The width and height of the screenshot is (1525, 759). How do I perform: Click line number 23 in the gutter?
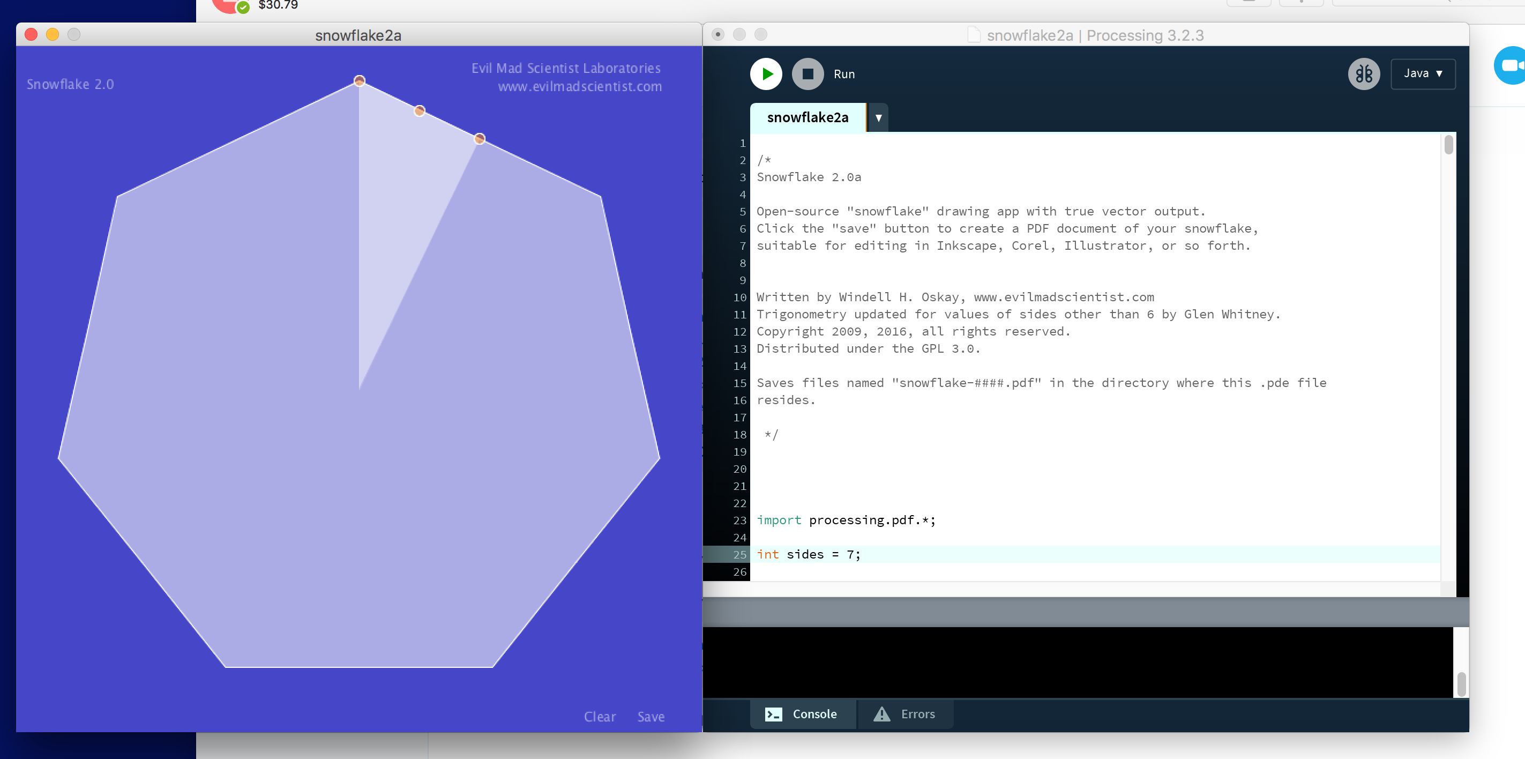click(739, 520)
